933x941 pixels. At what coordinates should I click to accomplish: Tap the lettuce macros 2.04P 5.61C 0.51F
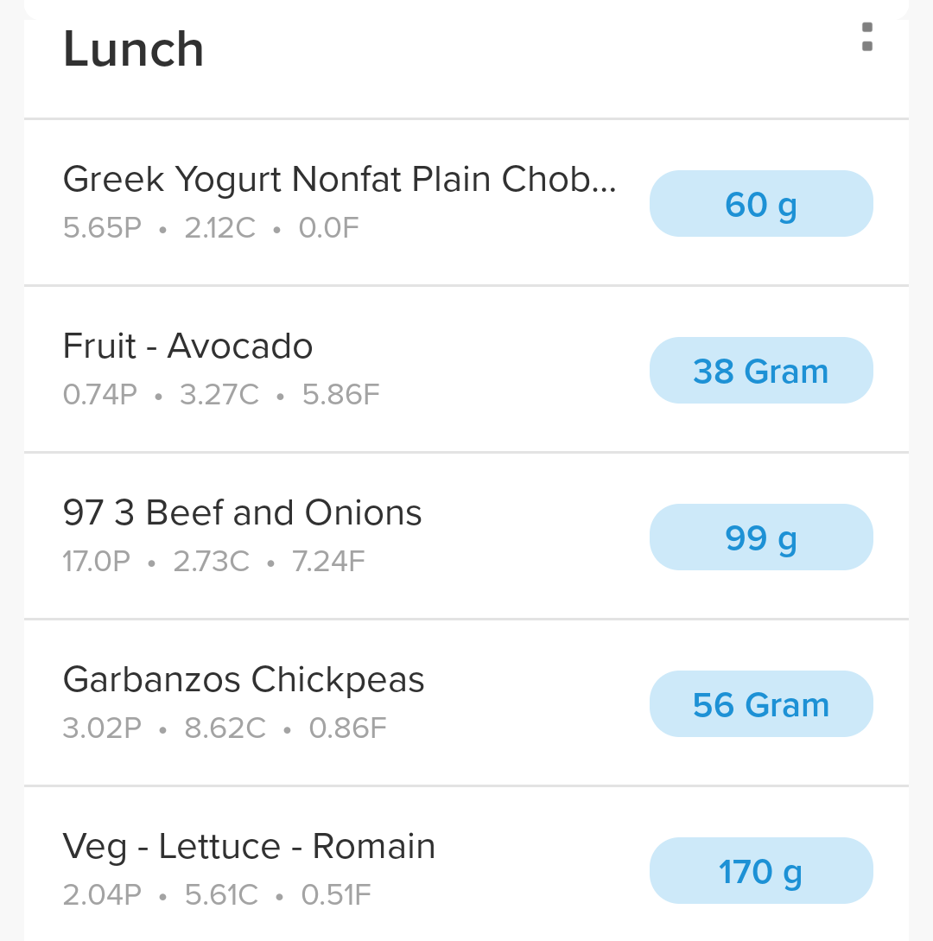coord(217,895)
